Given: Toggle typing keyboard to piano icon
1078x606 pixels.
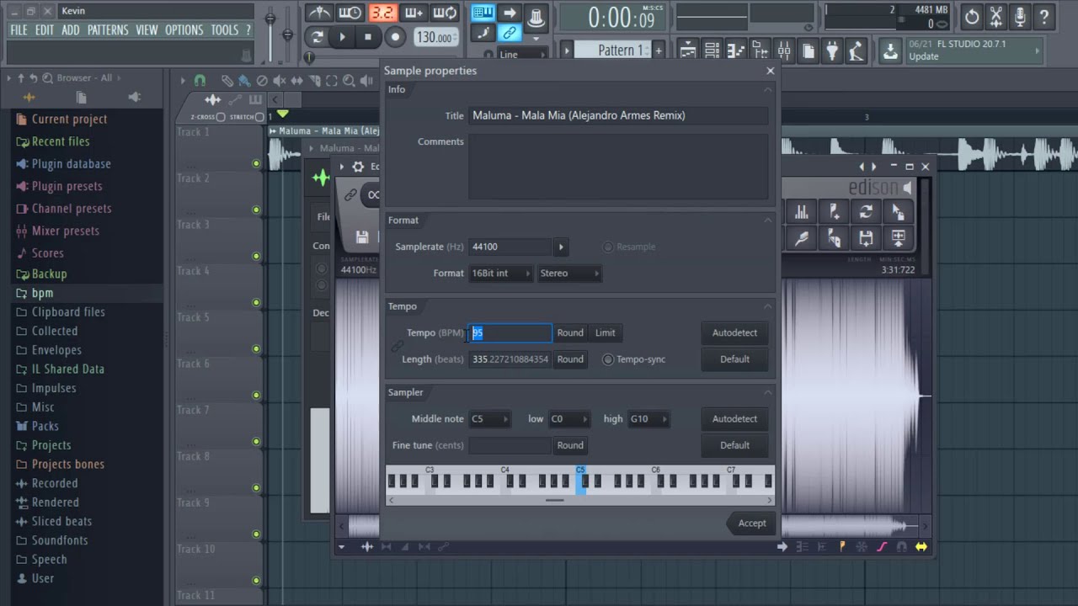Looking at the screenshot, I should 483,13.
